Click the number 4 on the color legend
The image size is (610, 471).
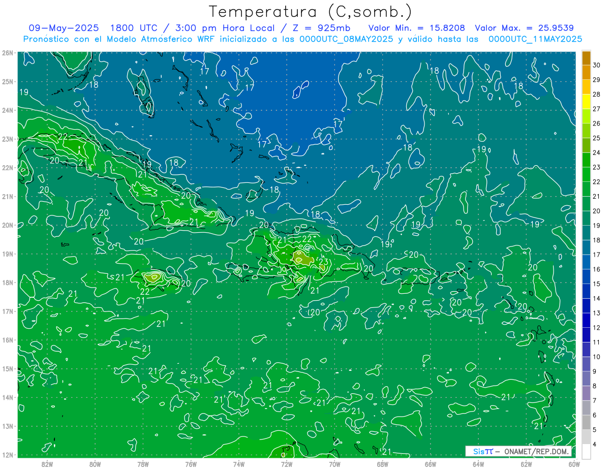pyautogui.click(x=595, y=445)
